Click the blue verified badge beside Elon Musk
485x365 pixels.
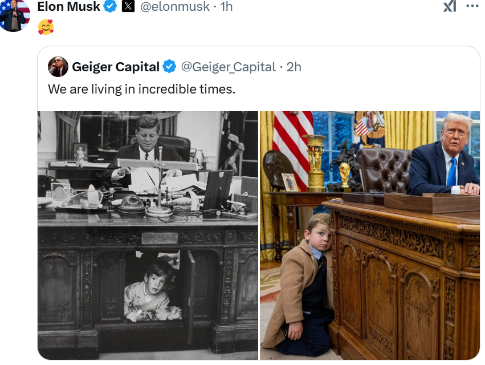[x=111, y=7]
